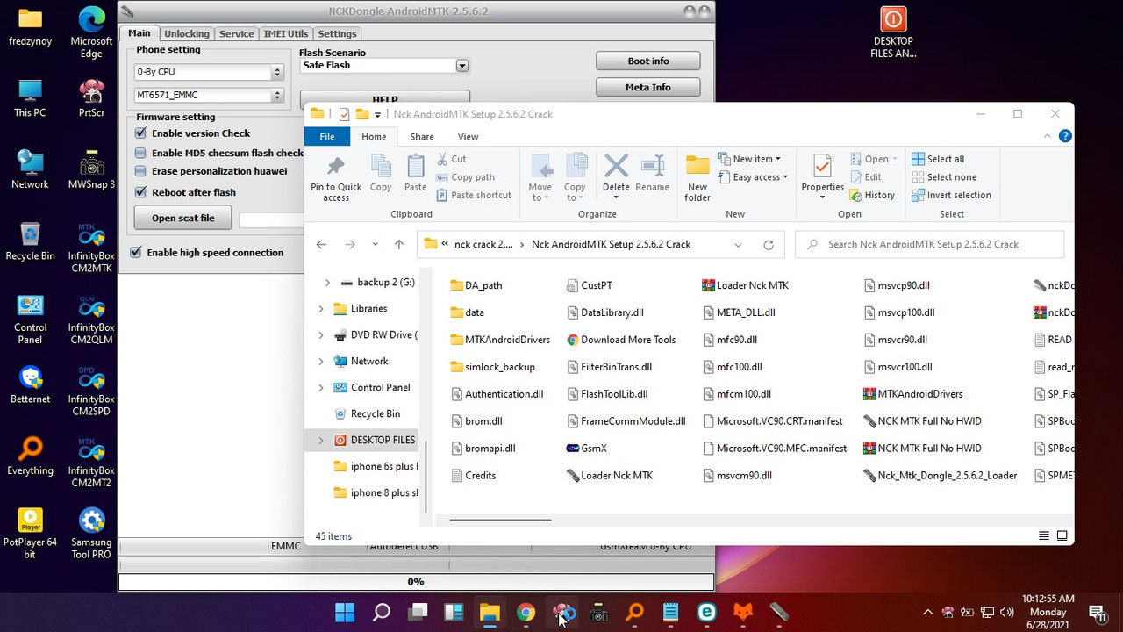Open Everything search desktop icon
Screen dimensions: 1123x632
point(30,456)
